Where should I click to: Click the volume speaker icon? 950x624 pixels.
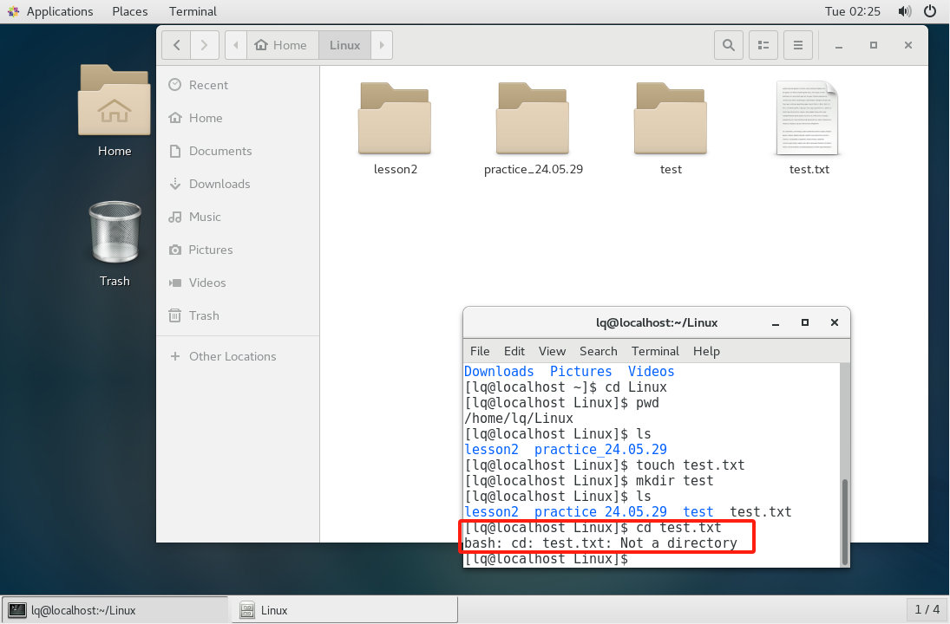(x=905, y=11)
